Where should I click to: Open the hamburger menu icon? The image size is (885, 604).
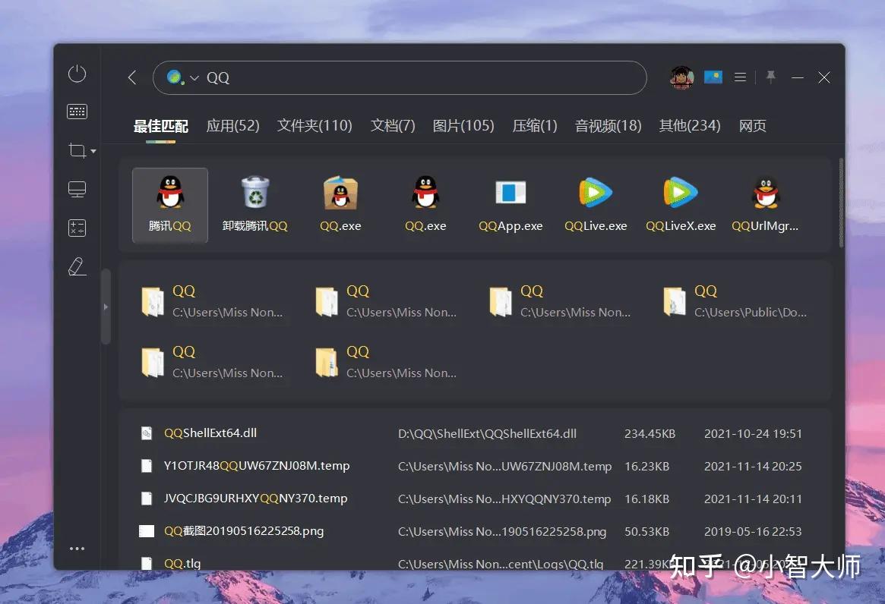click(741, 77)
